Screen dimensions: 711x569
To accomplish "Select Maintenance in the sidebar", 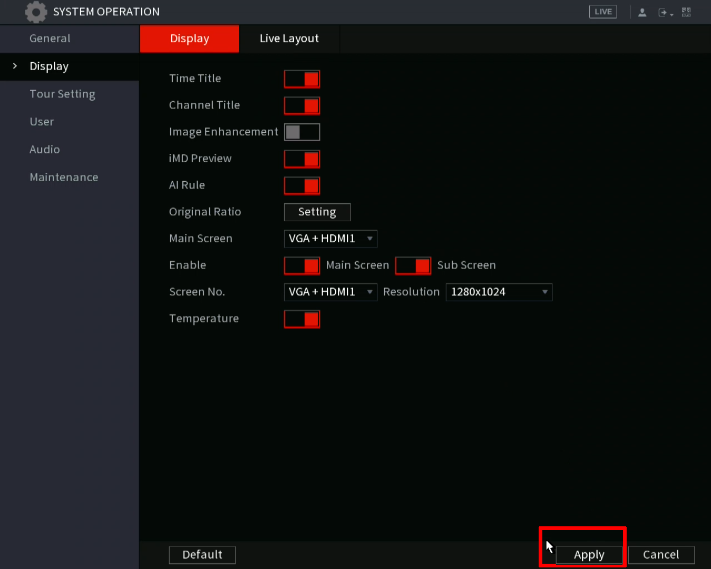I will pyautogui.click(x=64, y=177).
